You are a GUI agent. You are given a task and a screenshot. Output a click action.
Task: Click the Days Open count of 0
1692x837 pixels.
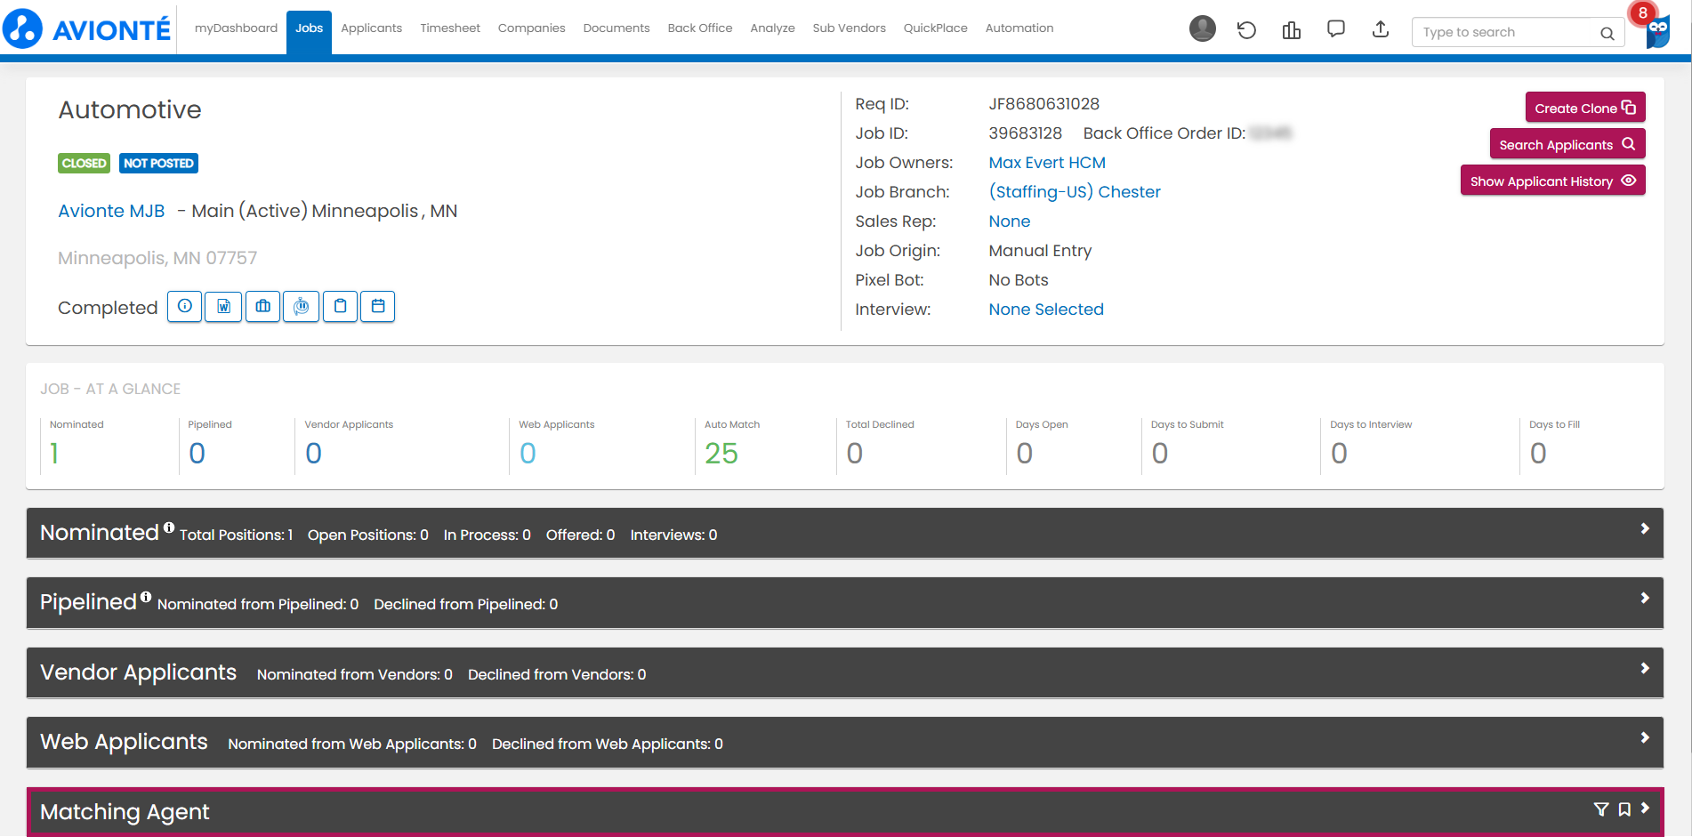(1024, 454)
